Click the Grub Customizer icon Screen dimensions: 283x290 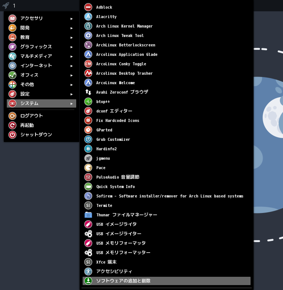(x=88, y=139)
